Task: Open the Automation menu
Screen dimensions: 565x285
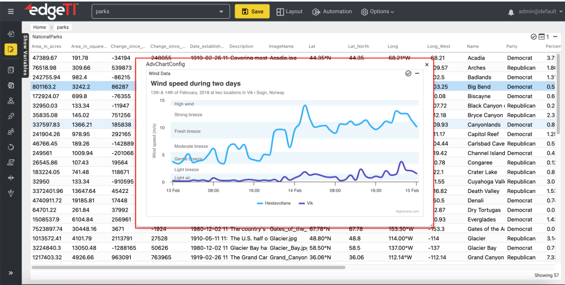Action: (332, 12)
